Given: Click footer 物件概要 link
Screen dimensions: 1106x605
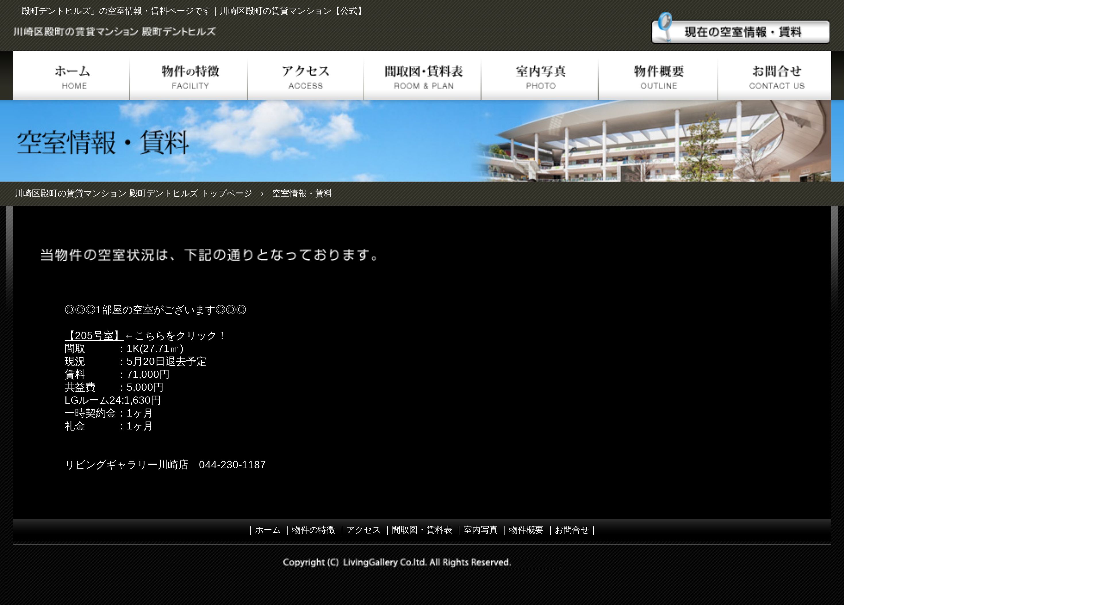Looking at the screenshot, I should tap(526, 530).
